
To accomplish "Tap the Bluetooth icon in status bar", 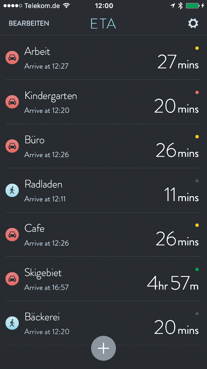I will (x=181, y=6).
